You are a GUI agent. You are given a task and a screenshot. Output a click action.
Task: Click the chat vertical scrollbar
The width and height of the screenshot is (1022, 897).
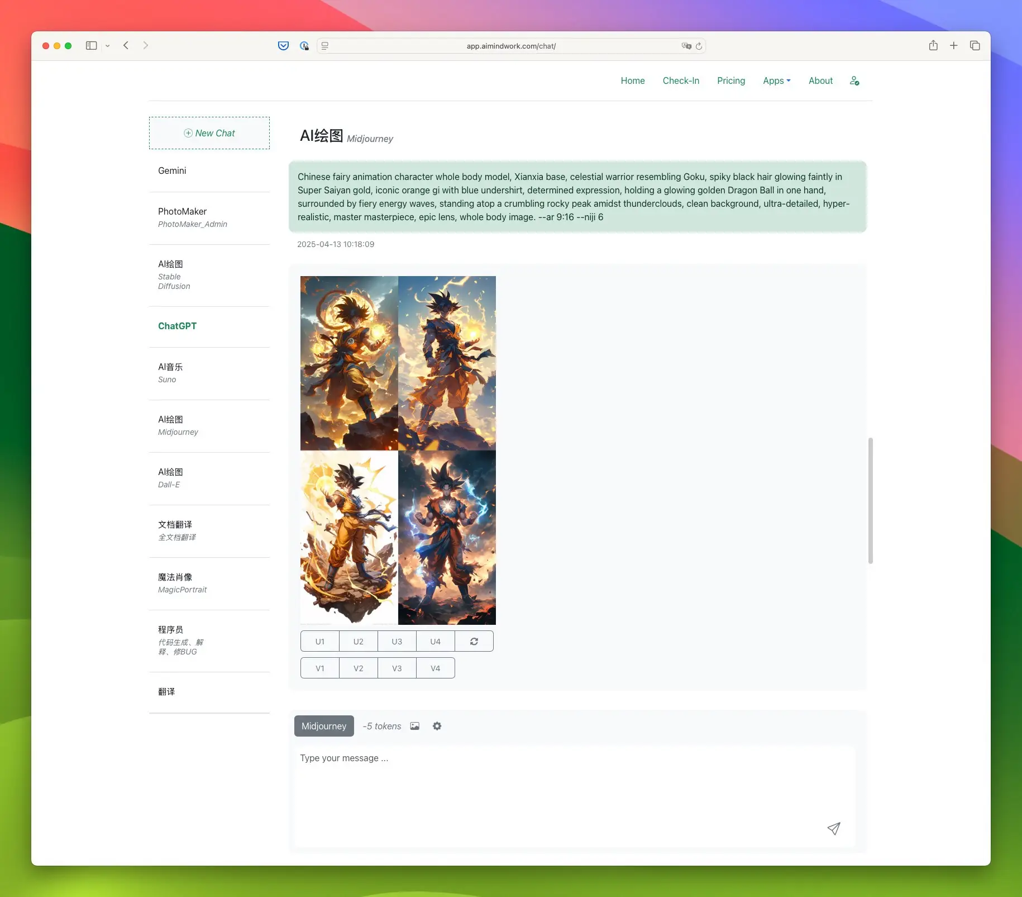[870, 501]
